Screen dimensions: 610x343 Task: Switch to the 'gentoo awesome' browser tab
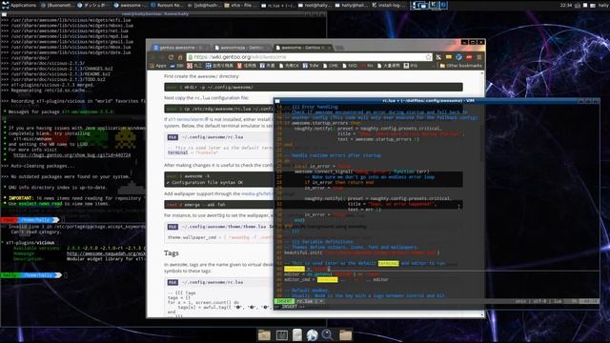tap(180, 48)
